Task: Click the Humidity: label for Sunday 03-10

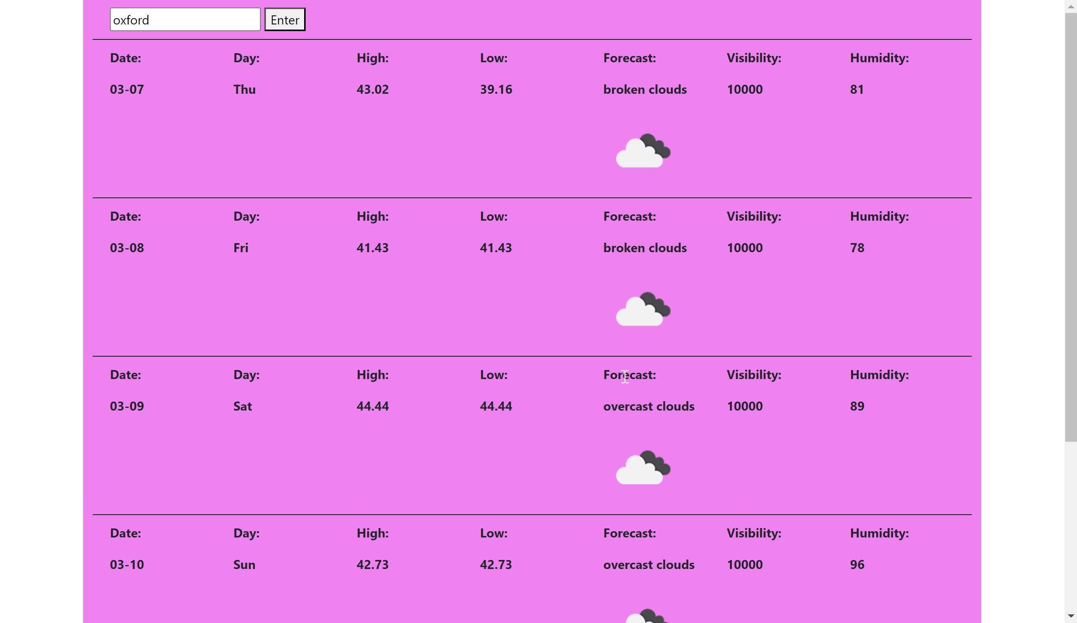Action: pyautogui.click(x=879, y=533)
